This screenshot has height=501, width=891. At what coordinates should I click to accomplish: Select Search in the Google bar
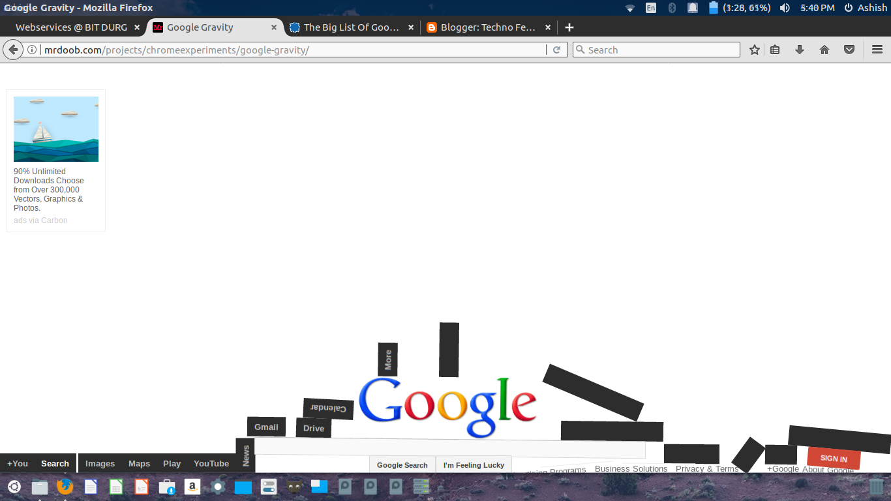(55, 463)
